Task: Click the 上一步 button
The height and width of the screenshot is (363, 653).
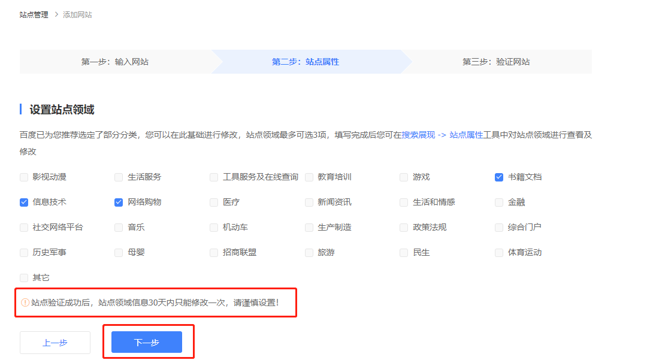Action: [x=55, y=342]
